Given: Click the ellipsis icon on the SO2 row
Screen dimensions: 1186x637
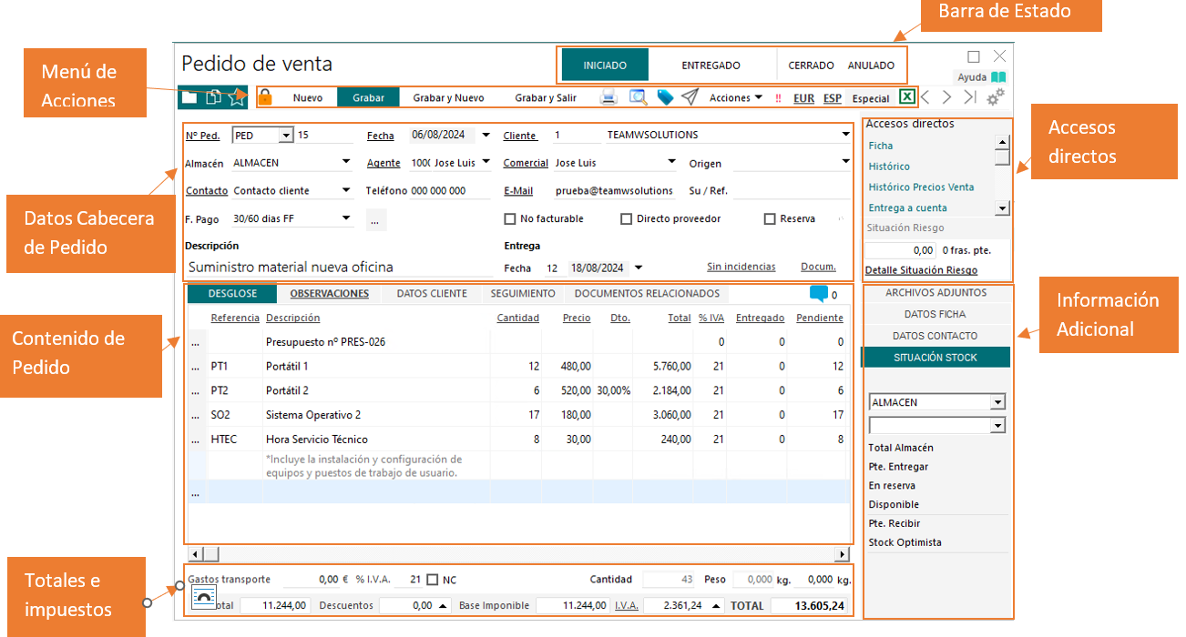Looking at the screenshot, I should pyautogui.click(x=194, y=416).
